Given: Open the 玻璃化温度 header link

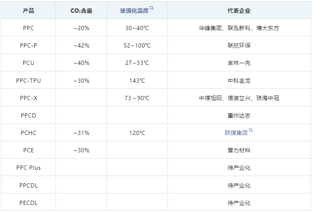Looking at the screenshot, I should 134,11.
